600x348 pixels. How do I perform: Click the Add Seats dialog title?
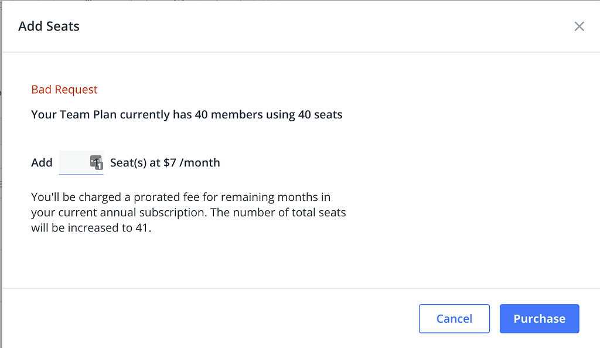[x=49, y=26]
